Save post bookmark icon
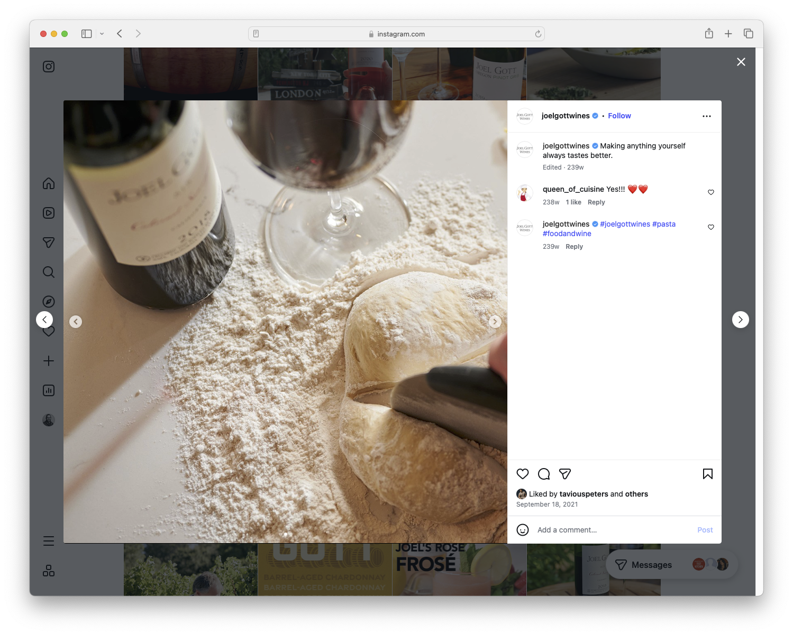The height and width of the screenshot is (635, 793). (x=708, y=474)
